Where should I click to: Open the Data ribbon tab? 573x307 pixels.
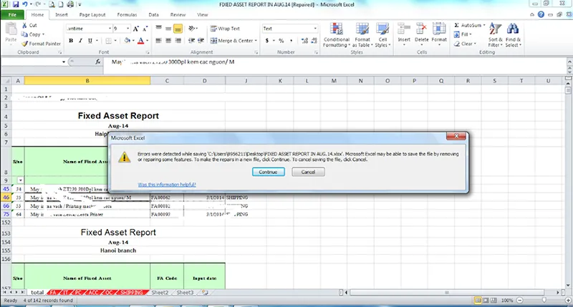pyautogui.click(x=153, y=15)
